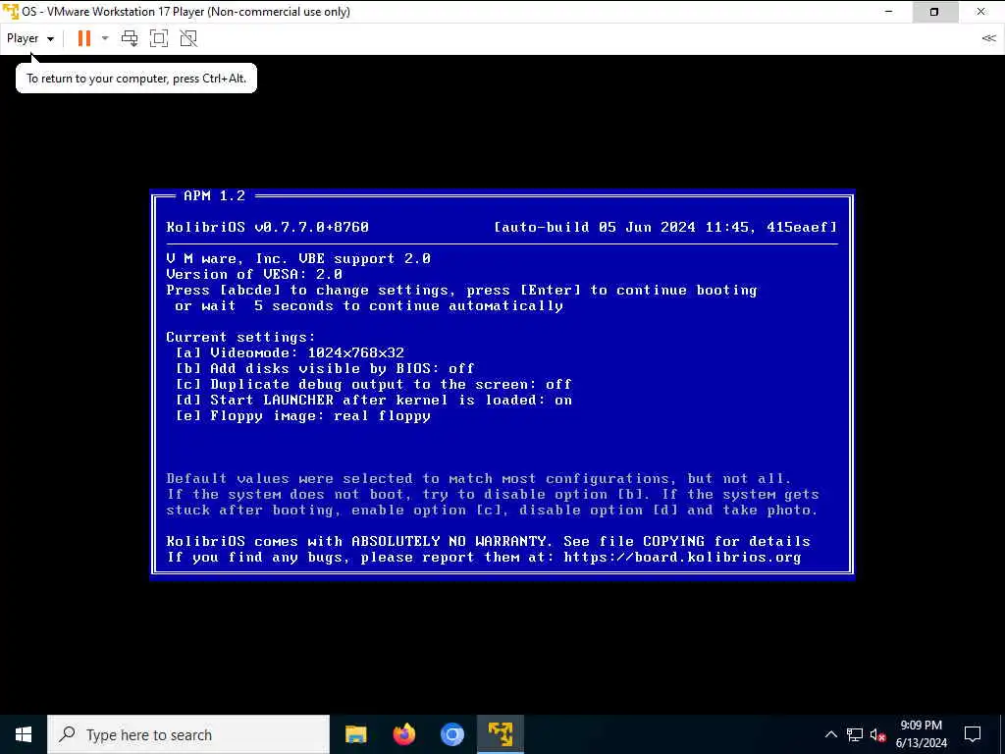
Task: Click 'V M ware, Inc. VBE support 2.0' line
Action: [x=298, y=258]
